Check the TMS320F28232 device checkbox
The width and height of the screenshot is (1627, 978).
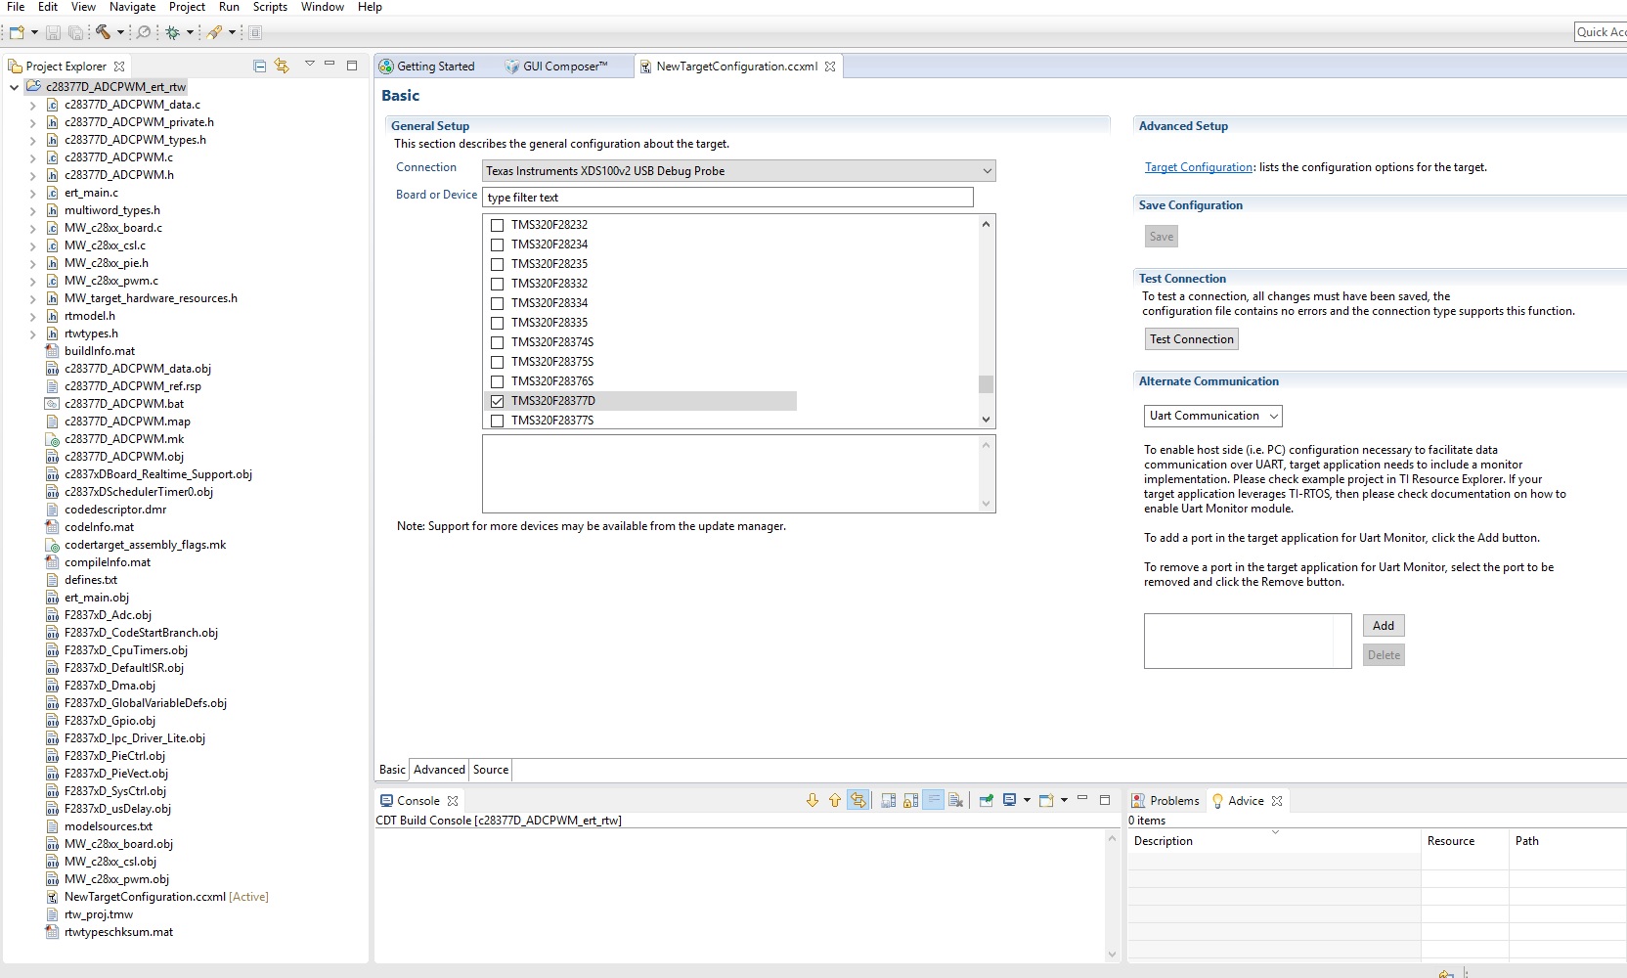pos(498,225)
